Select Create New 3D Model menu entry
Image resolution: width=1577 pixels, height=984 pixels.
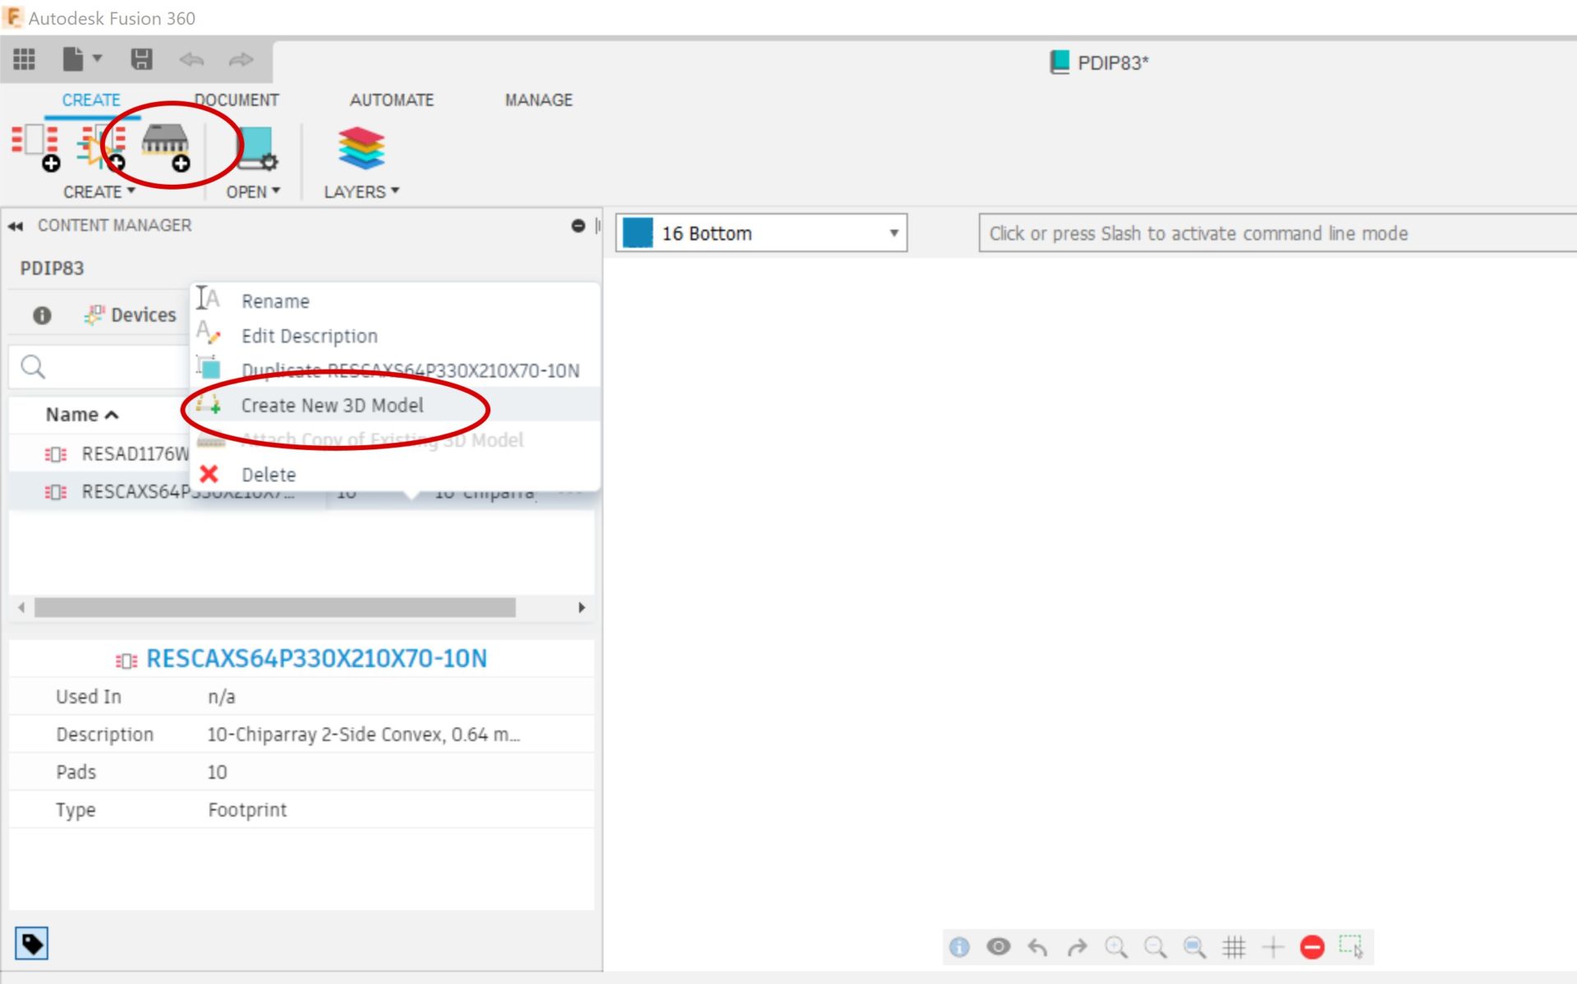332,405
